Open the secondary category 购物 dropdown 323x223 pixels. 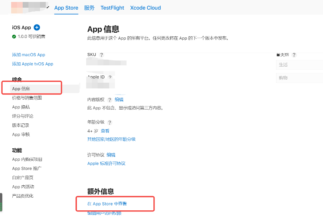tap(300, 78)
